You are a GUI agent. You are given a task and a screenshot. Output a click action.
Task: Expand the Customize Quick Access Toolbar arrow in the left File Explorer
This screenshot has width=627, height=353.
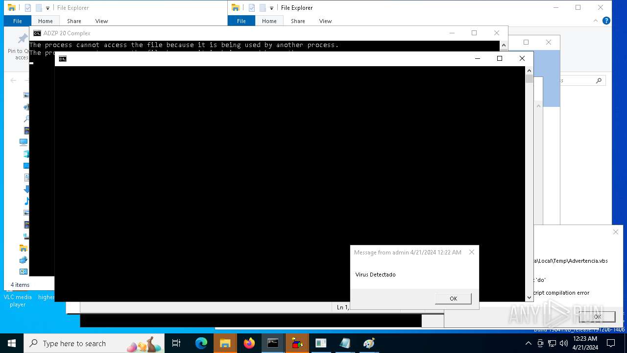click(x=48, y=8)
